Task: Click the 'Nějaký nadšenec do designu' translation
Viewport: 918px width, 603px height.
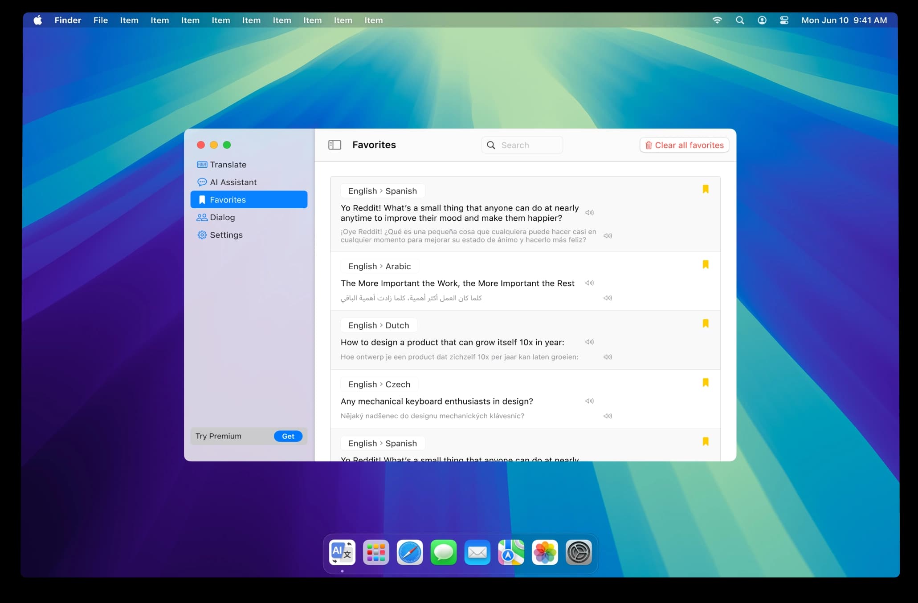Action: coord(432,416)
